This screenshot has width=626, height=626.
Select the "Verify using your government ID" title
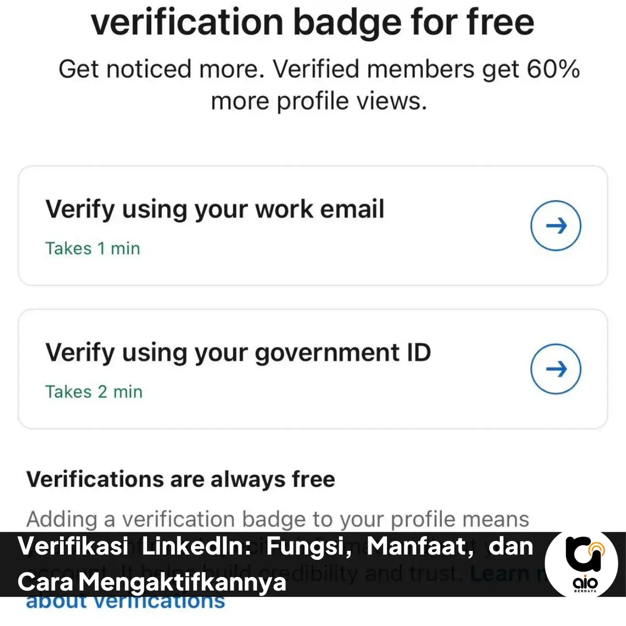tap(238, 353)
